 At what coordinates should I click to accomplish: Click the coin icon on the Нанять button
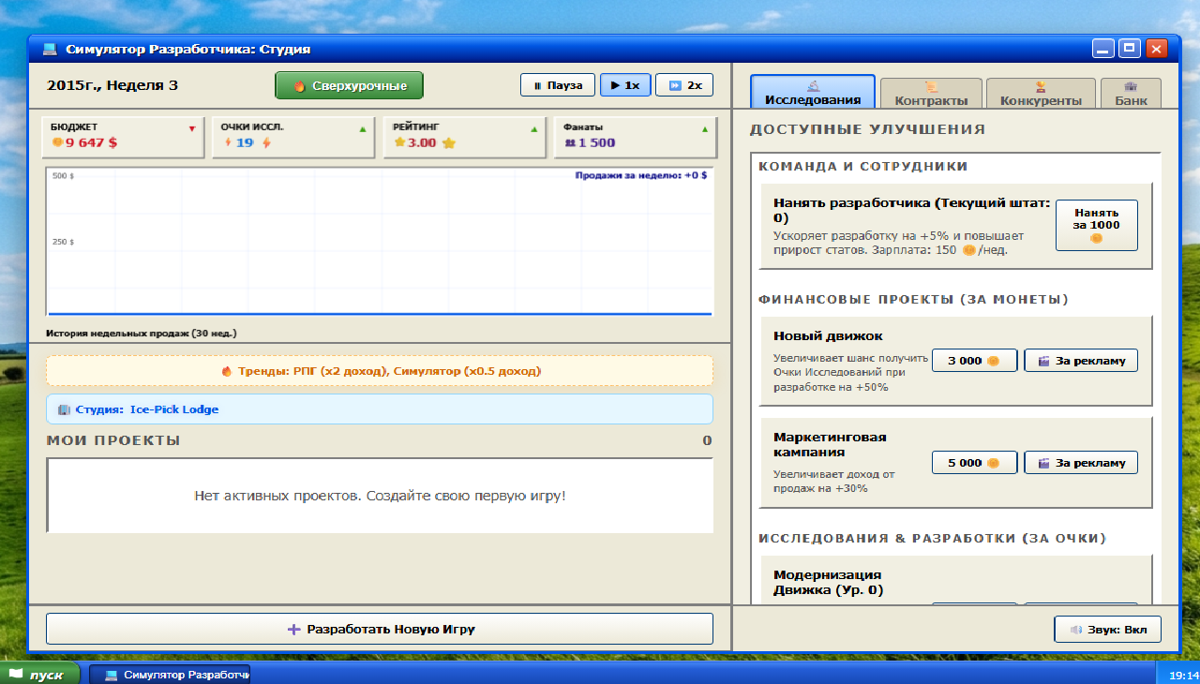(x=1096, y=239)
